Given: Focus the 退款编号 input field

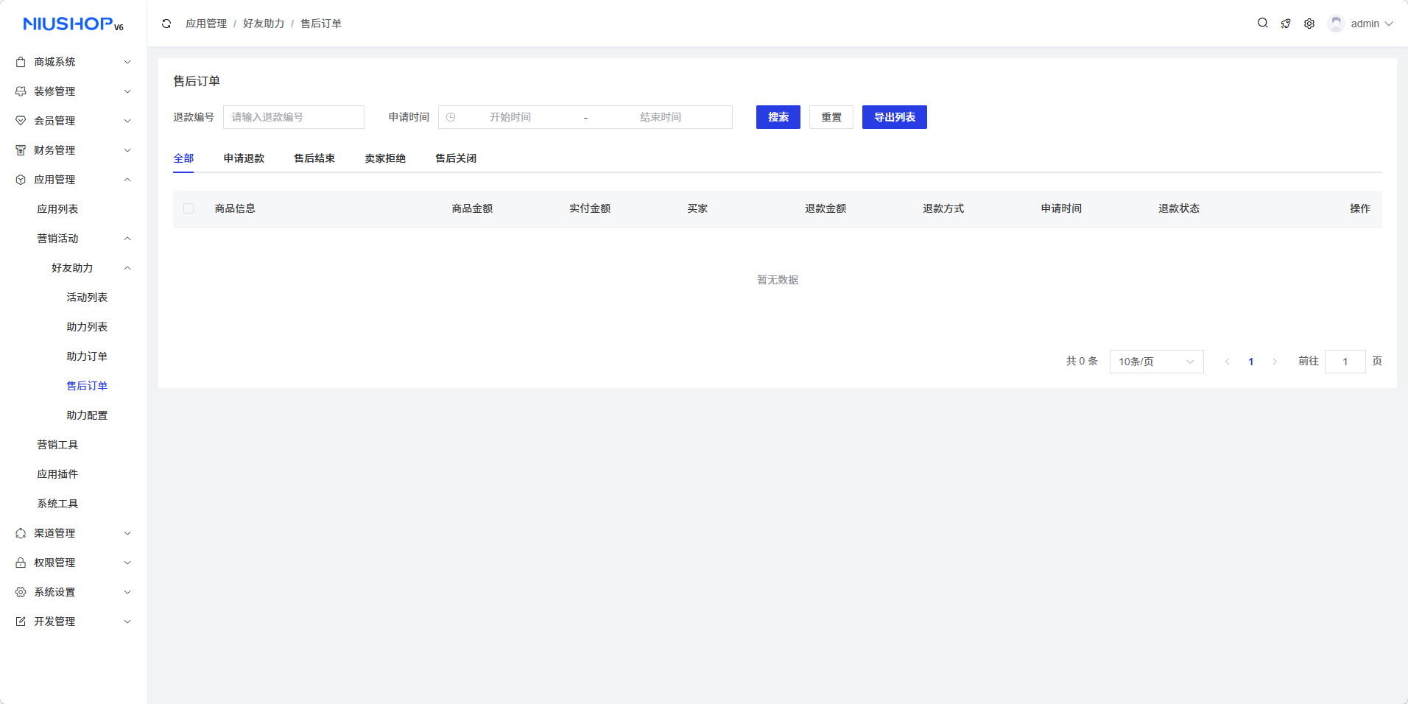Looking at the screenshot, I should click(x=293, y=117).
